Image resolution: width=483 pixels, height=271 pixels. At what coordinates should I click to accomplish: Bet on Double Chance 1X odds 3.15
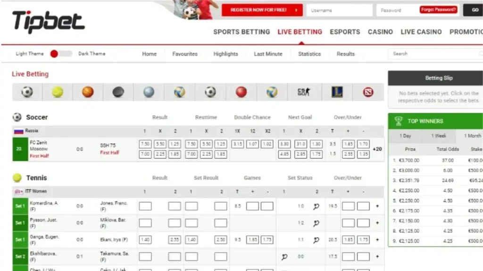click(x=237, y=144)
